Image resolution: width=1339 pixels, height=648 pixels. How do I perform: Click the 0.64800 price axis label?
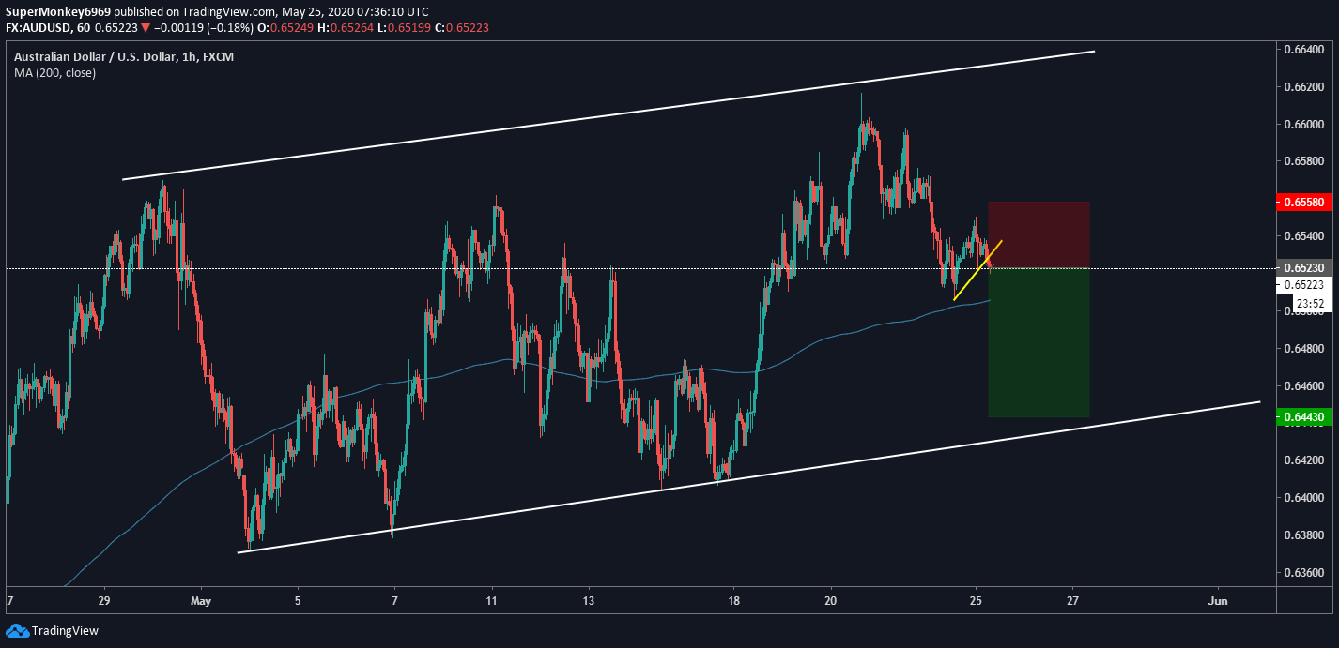(1303, 348)
